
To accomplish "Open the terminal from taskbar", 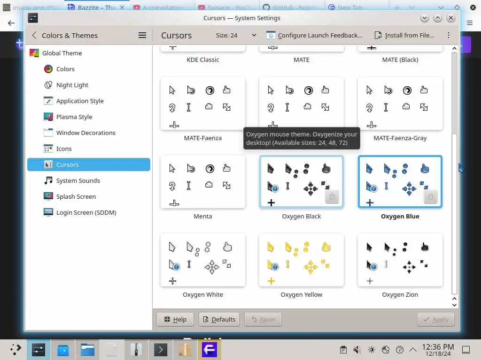I will (x=161, y=349).
